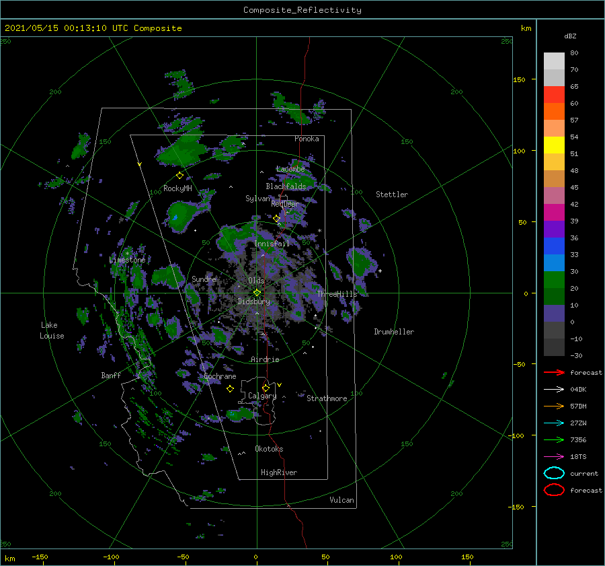Click the bright green swatch above 20 dBZ

tap(554, 280)
